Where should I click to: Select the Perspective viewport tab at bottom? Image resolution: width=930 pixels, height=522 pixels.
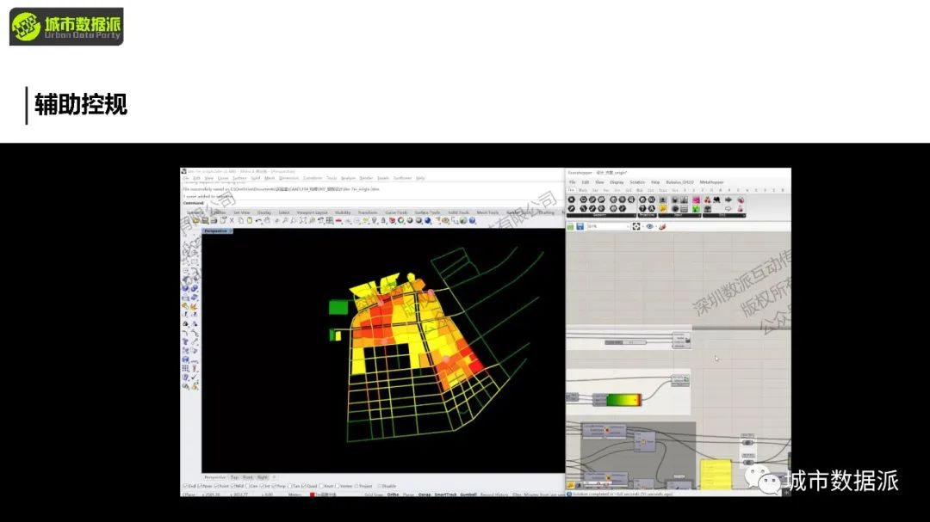pyautogui.click(x=214, y=477)
